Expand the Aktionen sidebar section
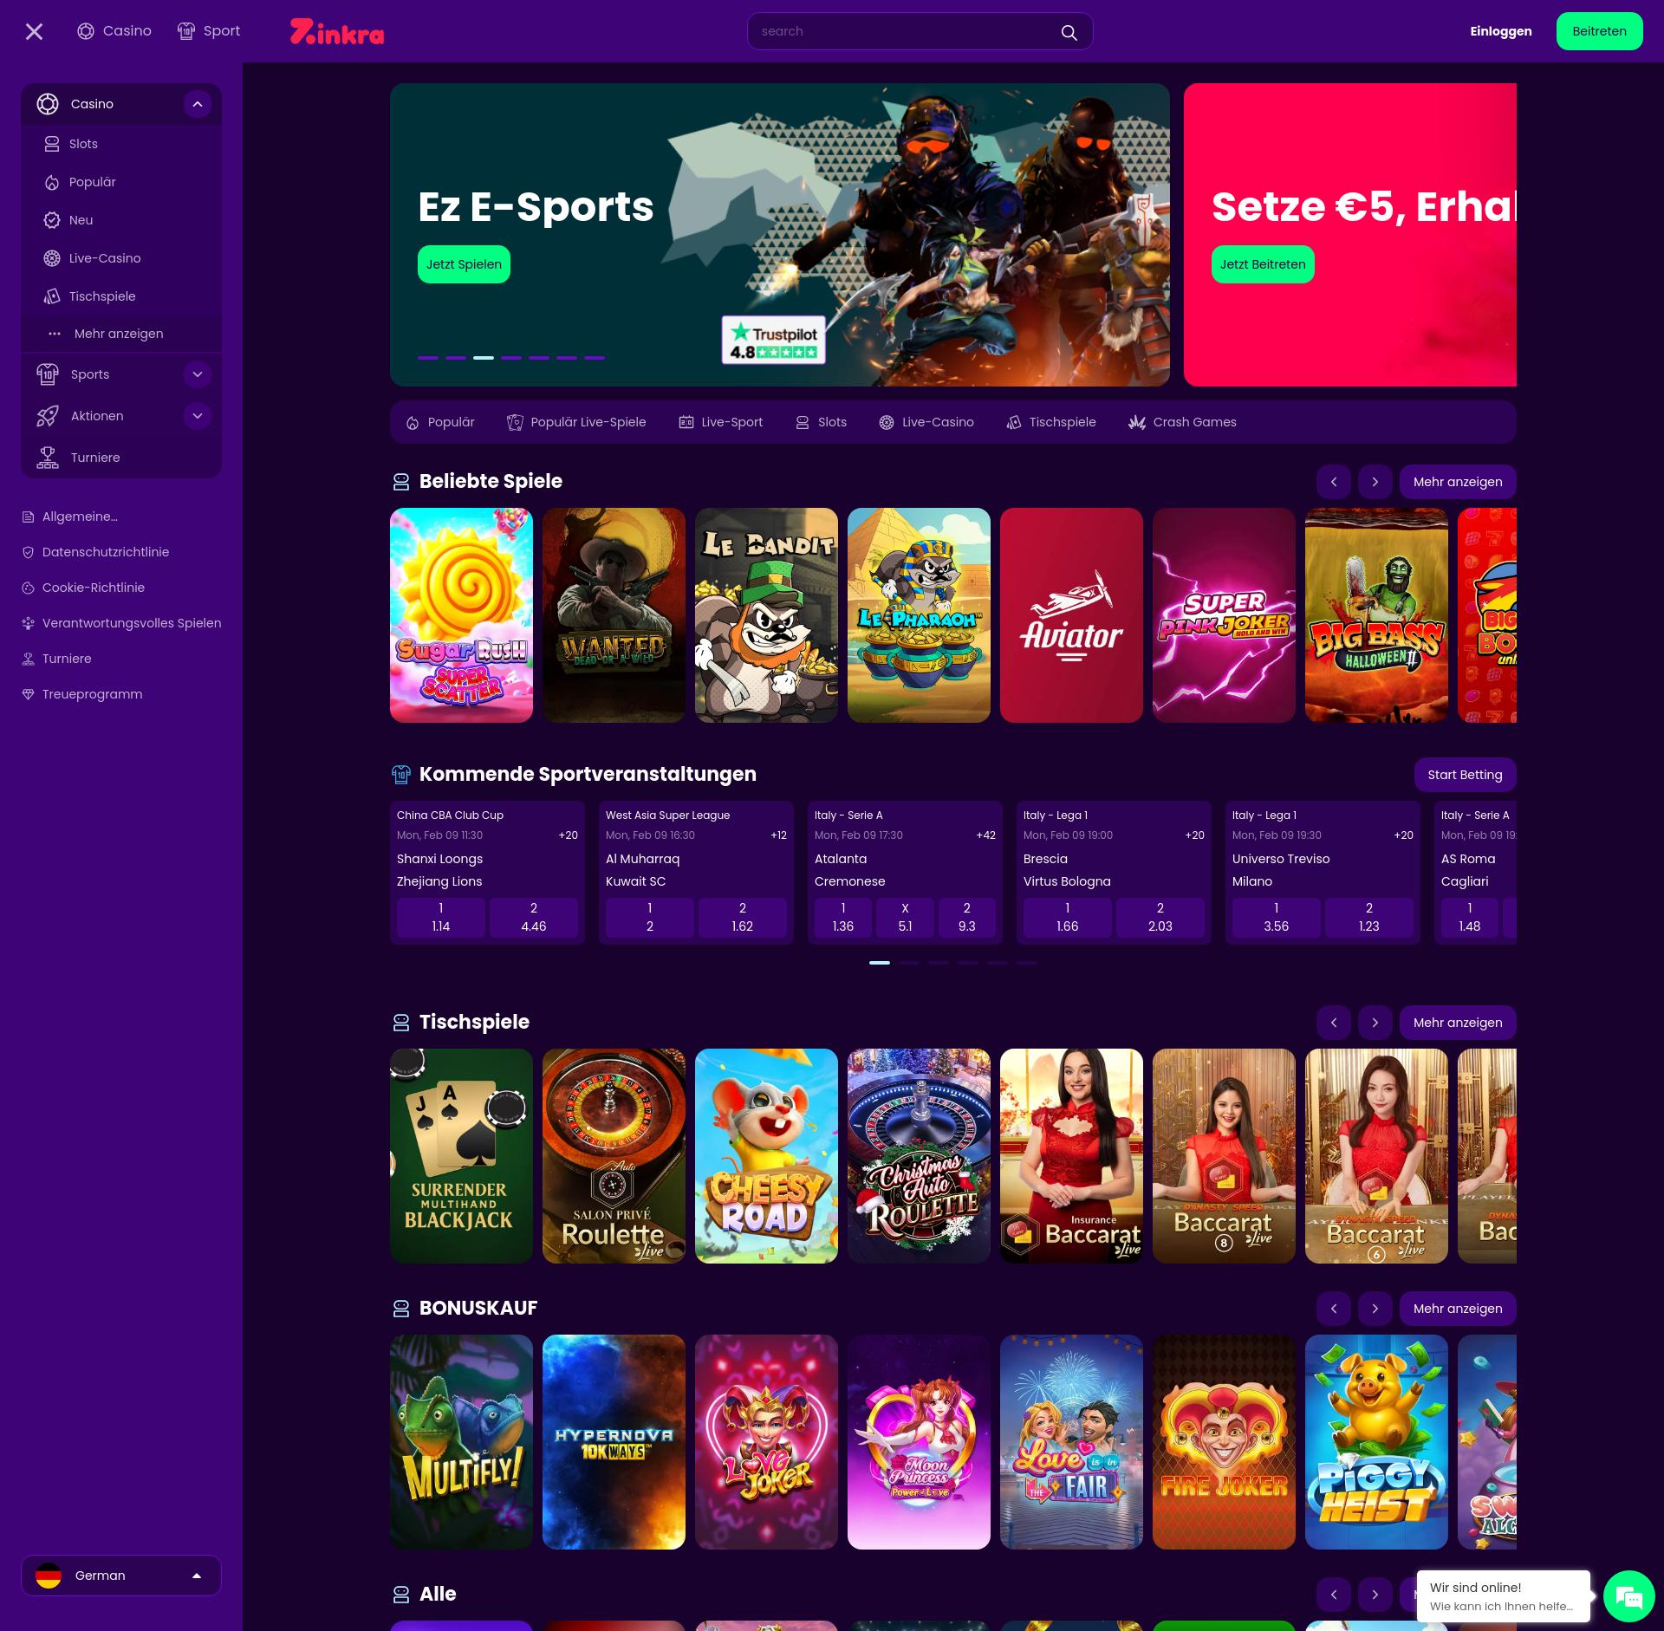 point(198,416)
